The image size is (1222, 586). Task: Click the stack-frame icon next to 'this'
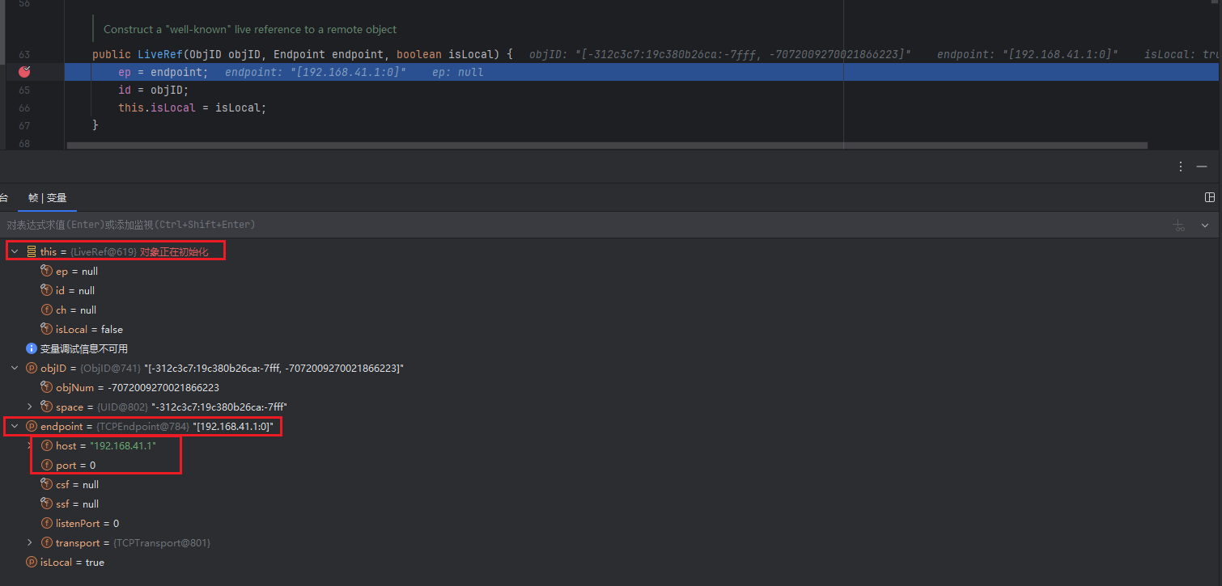pos(32,252)
